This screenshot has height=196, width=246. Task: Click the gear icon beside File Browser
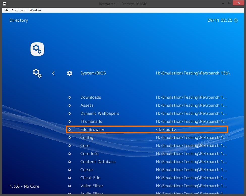(70, 130)
